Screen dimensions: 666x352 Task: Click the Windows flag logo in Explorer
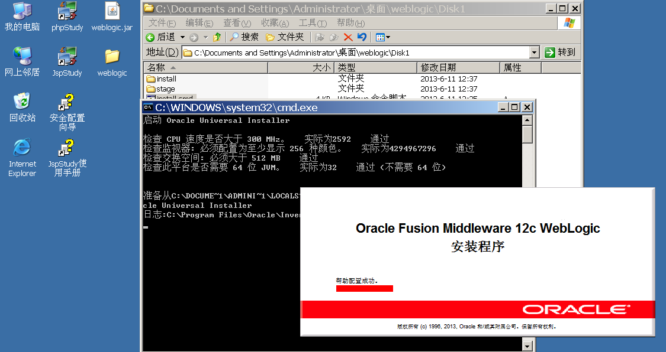(x=570, y=23)
